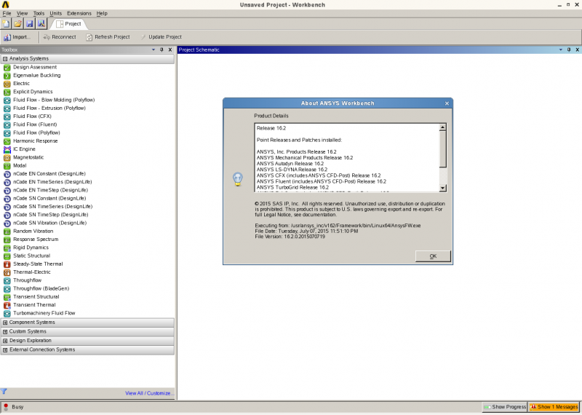Select Throughflow (BladeGen) in toolbox
The height and width of the screenshot is (415, 582).
[x=41, y=288]
